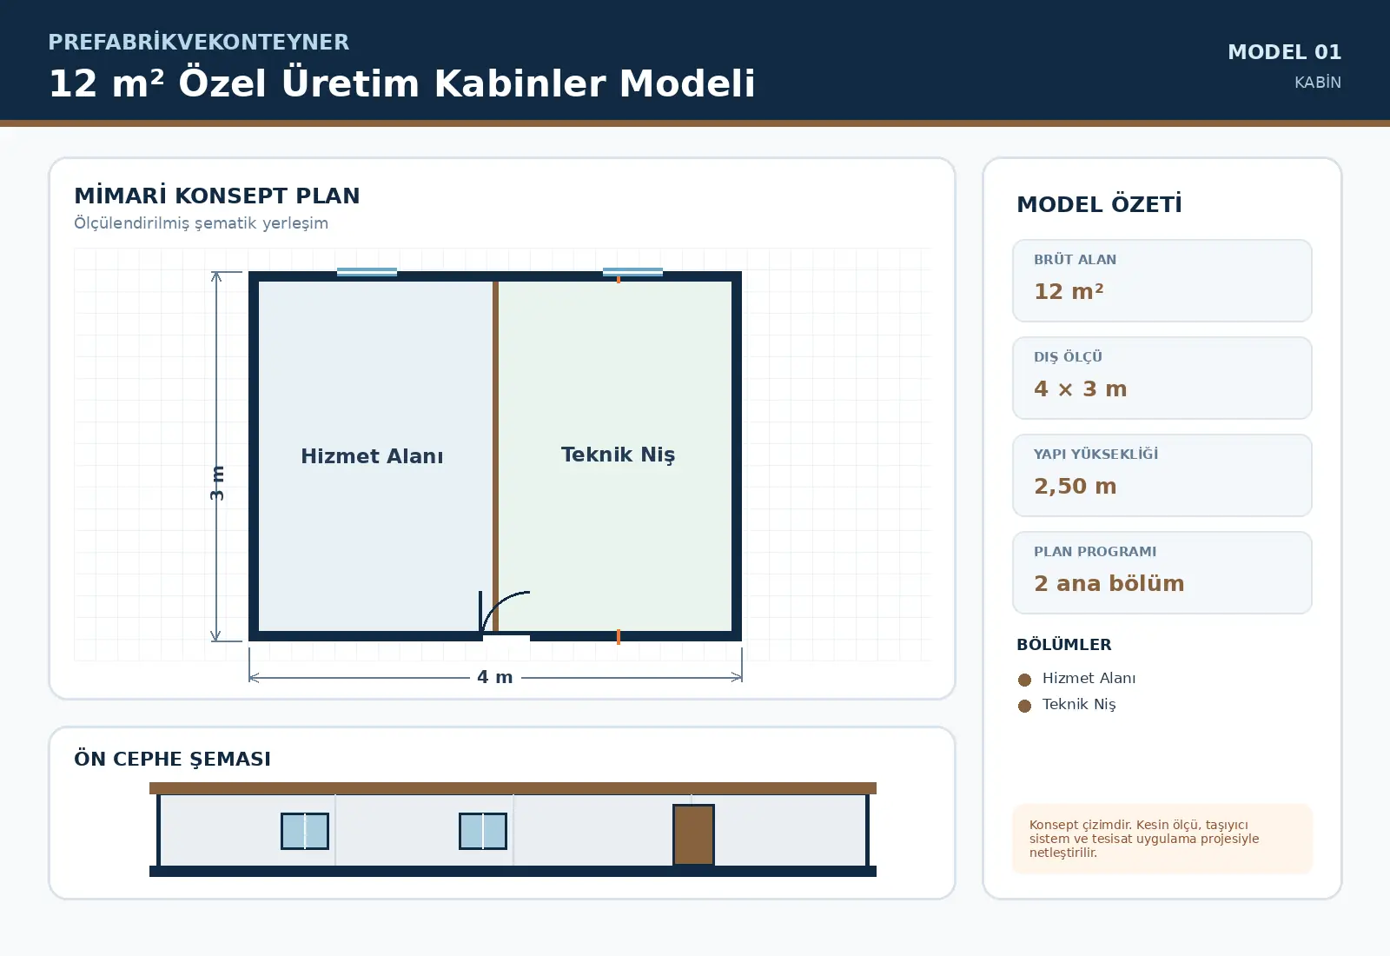Click the window above Teknik Niş room
Screen dimensions: 1390x956
(x=632, y=272)
